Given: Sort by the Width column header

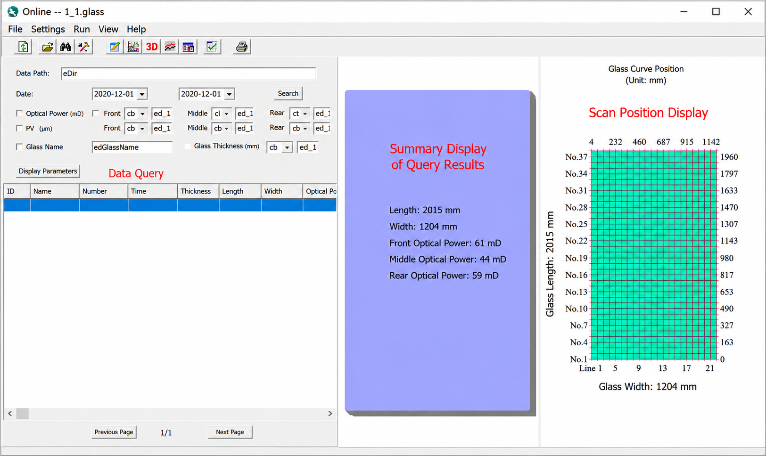Looking at the screenshot, I should tap(282, 191).
